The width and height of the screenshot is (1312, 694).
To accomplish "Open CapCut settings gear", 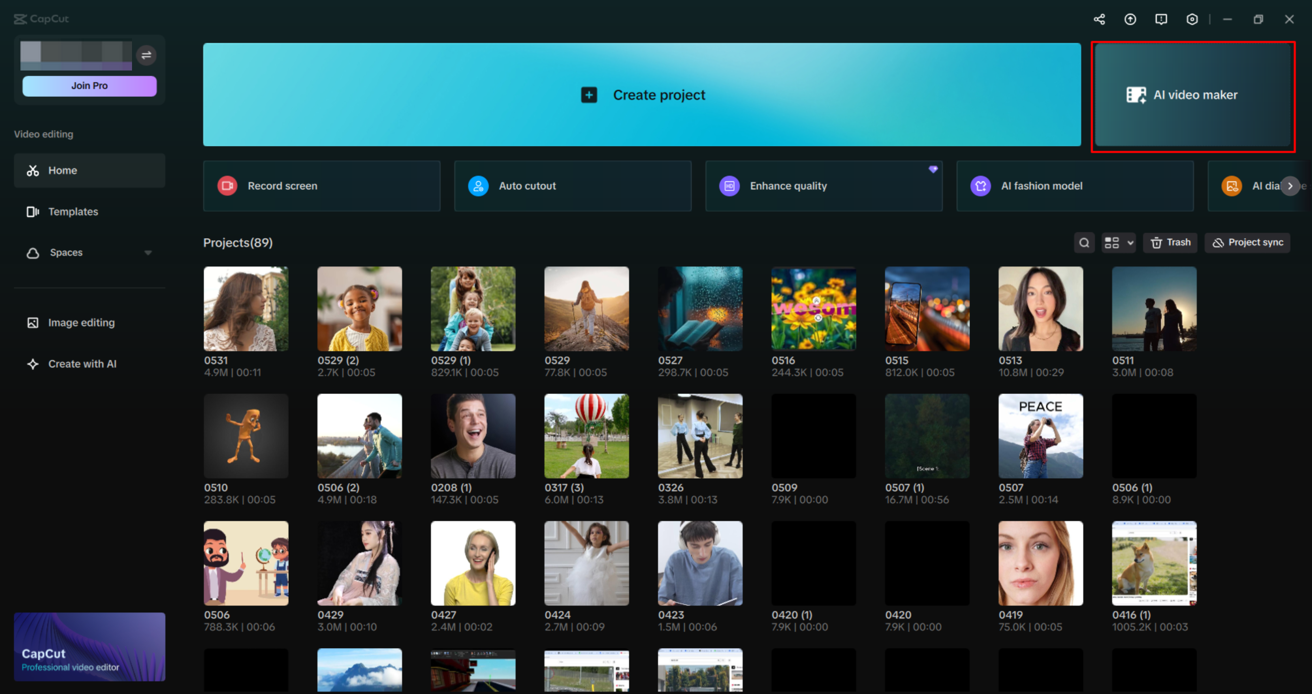I will (x=1192, y=19).
